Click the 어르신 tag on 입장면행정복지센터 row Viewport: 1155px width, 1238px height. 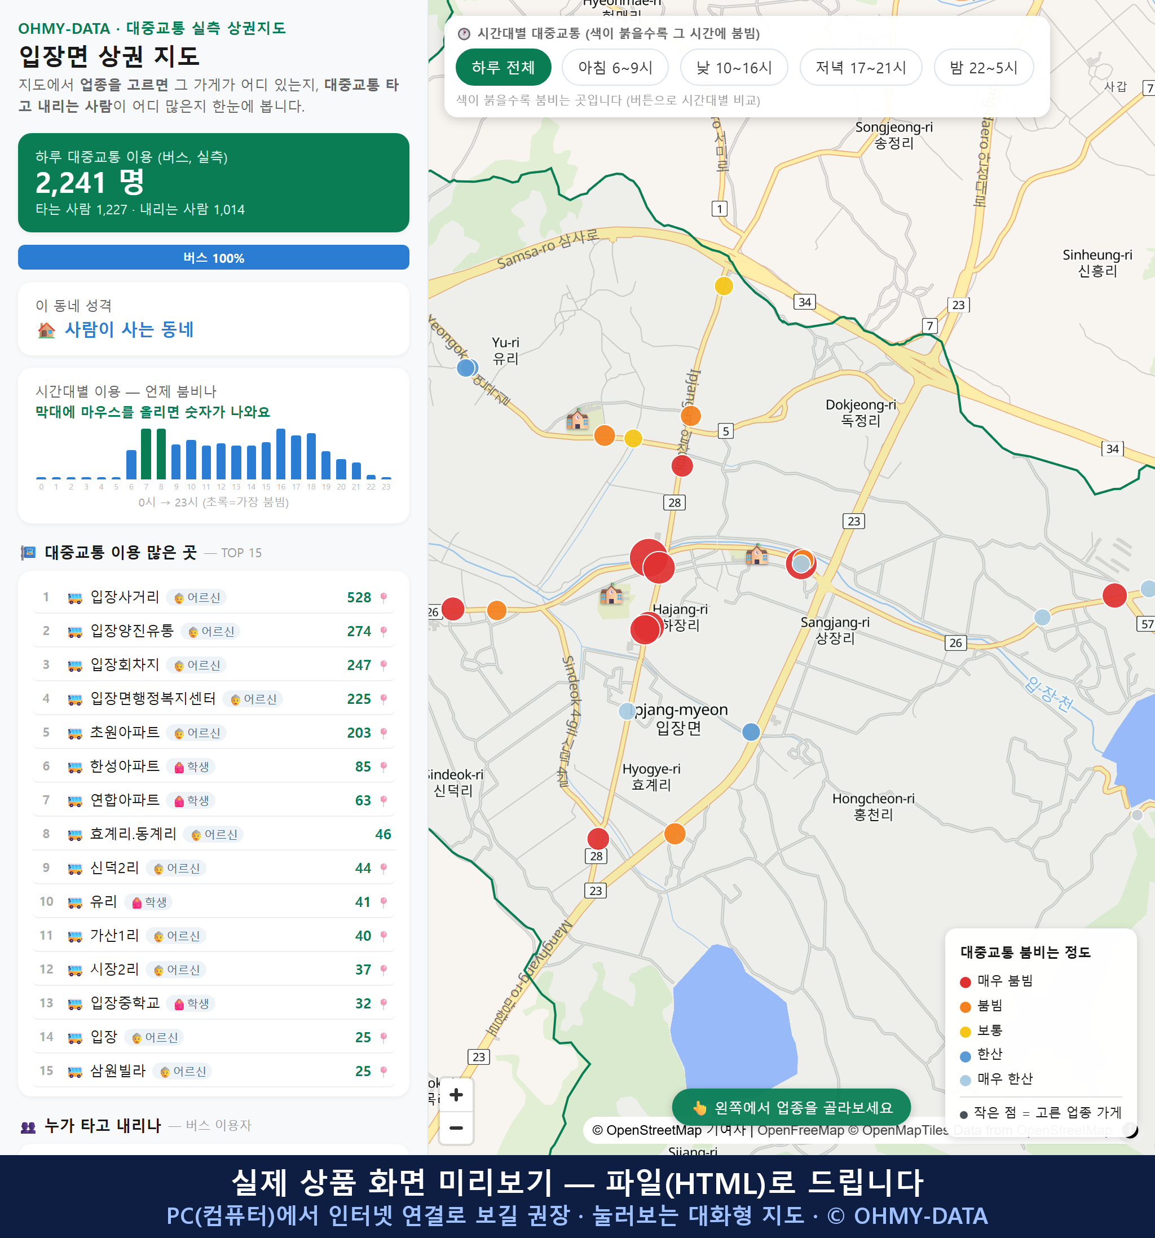(x=253, y=699)
